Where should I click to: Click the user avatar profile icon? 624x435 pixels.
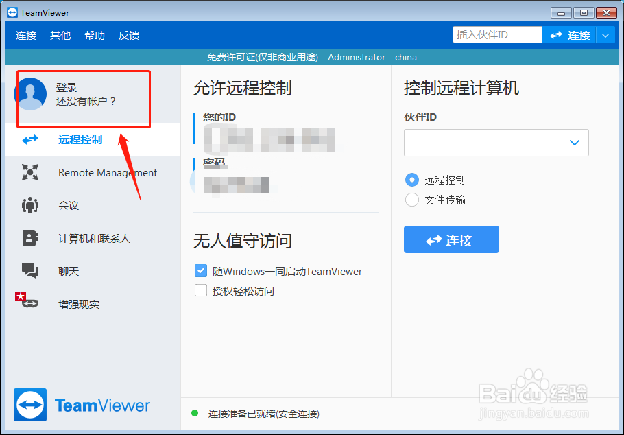[30, 94]
